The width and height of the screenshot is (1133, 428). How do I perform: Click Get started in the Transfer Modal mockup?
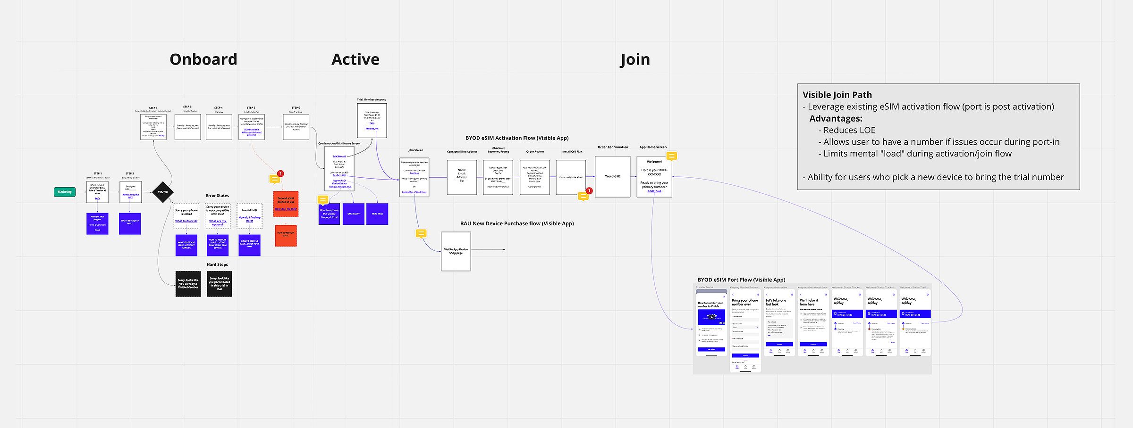(x=711, y=349)
